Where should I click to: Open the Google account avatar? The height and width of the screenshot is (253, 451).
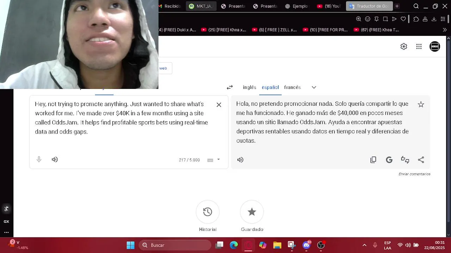point(435,46)
